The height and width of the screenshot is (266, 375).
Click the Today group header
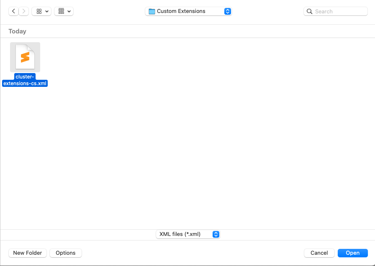[x=18, y=31]
